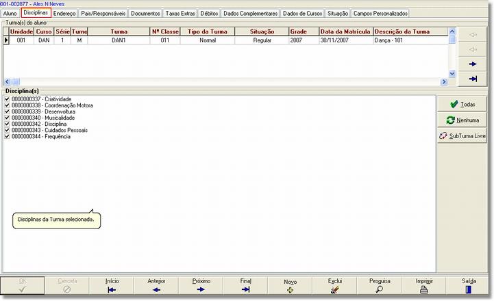Toggle the Musicalidade checkbox
494x301 pixels.
[8, 118]
